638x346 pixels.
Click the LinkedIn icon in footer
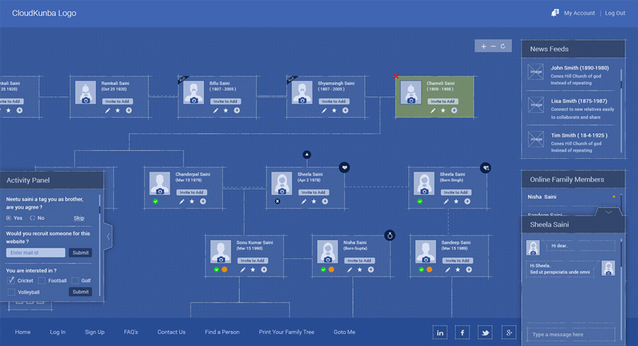coord(440,333)
